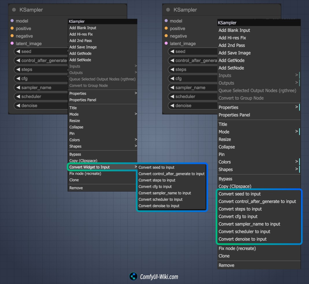Select Convert seed to input in right menu
Viewport: 309px width, 284px height.
point(259,194)
